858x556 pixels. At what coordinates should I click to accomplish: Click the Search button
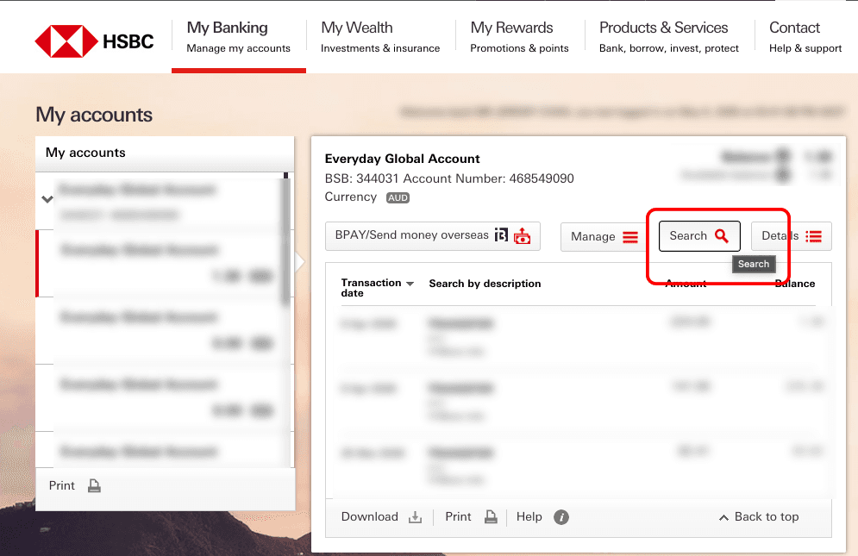point(699,236)
